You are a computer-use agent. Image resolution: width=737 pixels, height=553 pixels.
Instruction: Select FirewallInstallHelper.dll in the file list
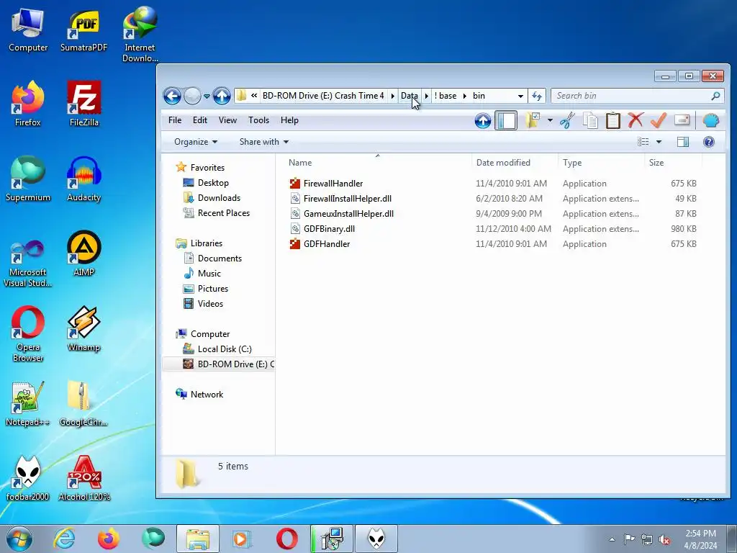click(x=348, y=199)
